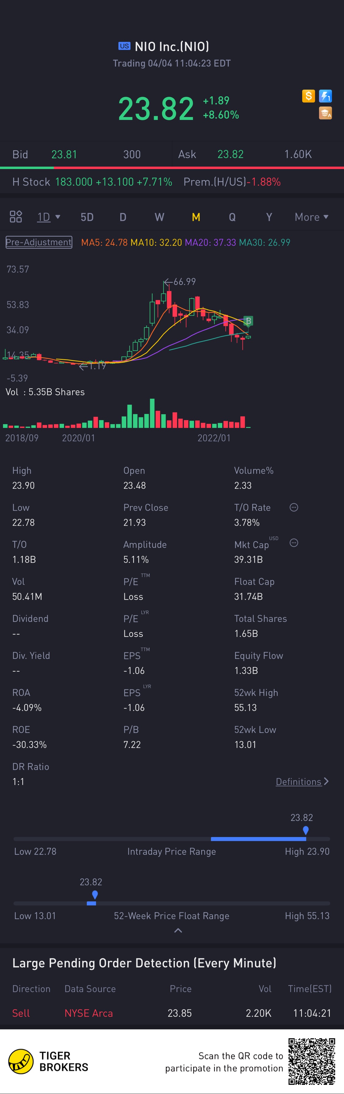Image resolution: width=344 pixels, height=1094 pixels.
Task: Tap the T/O Rate info bubble icon
Action: (294, 508)
